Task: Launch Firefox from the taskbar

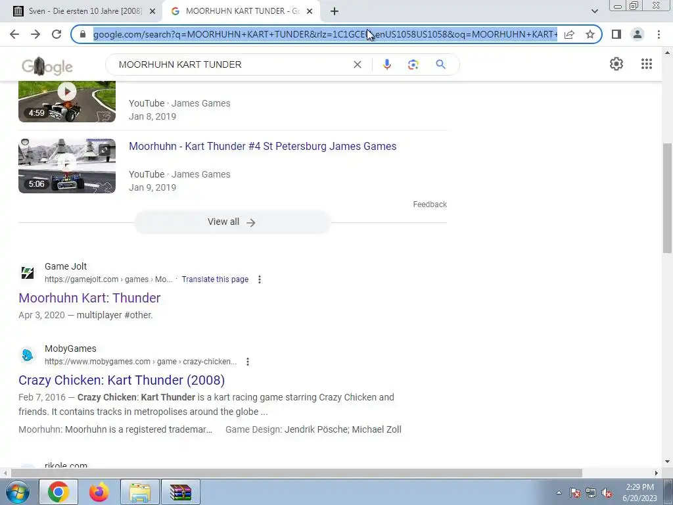Action: coord(99,492)
